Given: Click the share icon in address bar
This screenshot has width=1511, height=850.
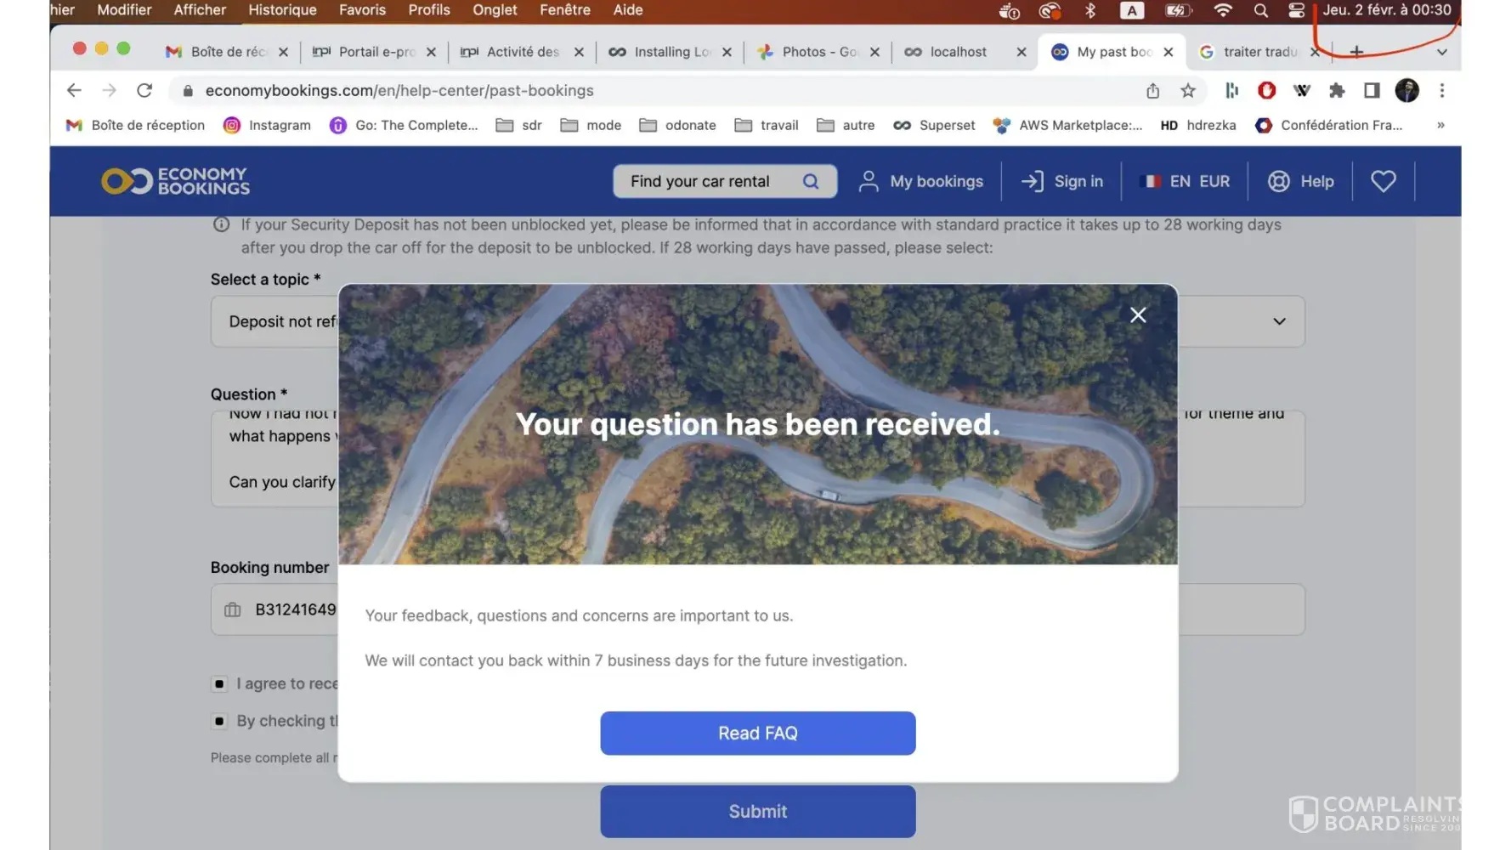Looking at the screenshot, I should click(x=1152, y=90).
